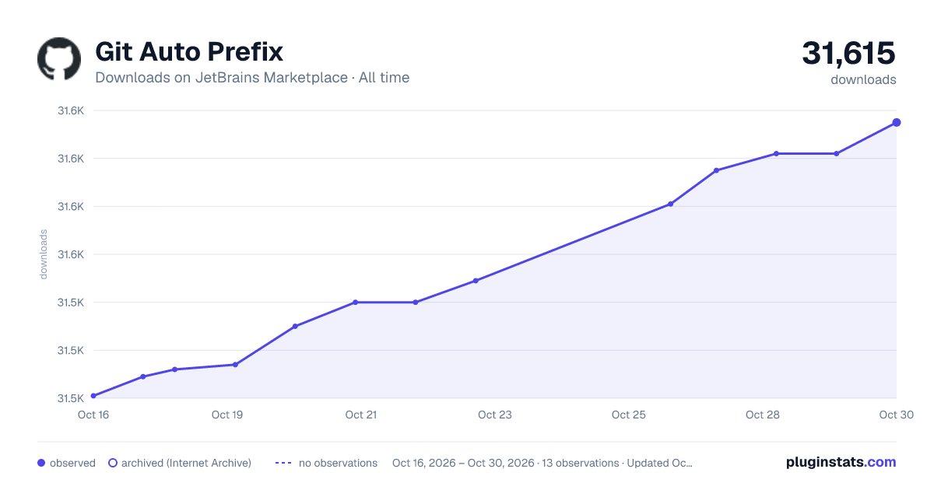The image size is (934, 490).
Task: Click 'archived (Internet Archive)' legend label
Action: 186,463
